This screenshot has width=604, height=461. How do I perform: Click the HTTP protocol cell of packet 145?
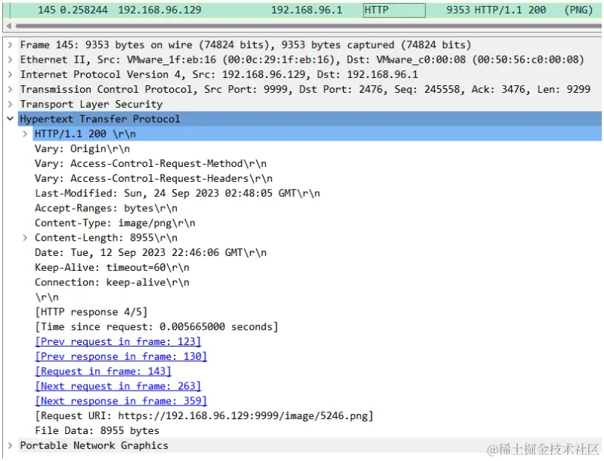click(x=394, y=10)
